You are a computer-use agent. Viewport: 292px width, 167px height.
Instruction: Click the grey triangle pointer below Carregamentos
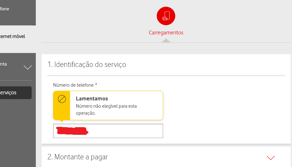(x=166, y=40)
